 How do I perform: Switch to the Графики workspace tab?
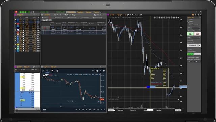click(80, 12)
